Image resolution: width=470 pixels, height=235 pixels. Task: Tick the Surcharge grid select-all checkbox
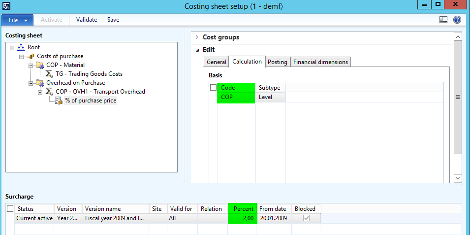(10, 209)
